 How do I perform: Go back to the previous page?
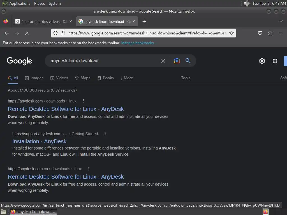pos(7,33)
